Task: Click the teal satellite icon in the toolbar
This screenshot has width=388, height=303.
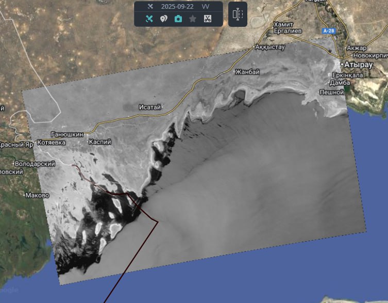Action: (149, 19)
